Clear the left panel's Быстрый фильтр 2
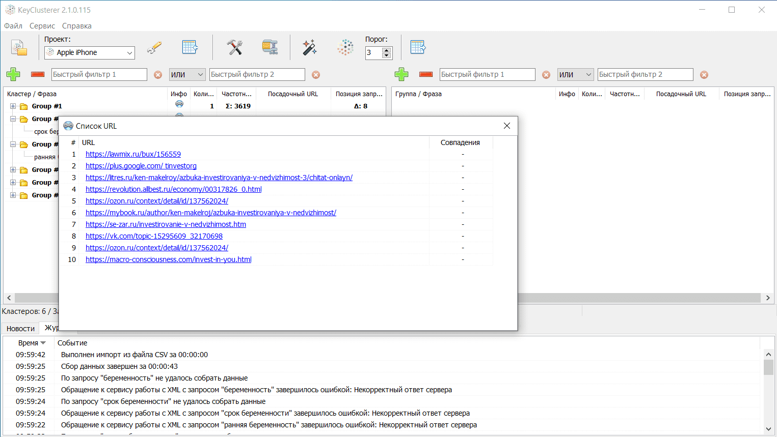 click(316, 75)
